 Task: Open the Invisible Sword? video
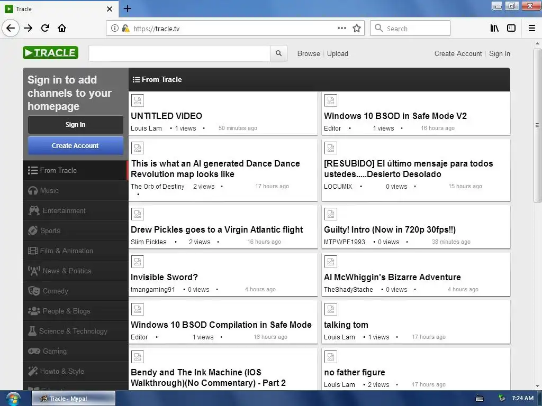tap(164, 277)
